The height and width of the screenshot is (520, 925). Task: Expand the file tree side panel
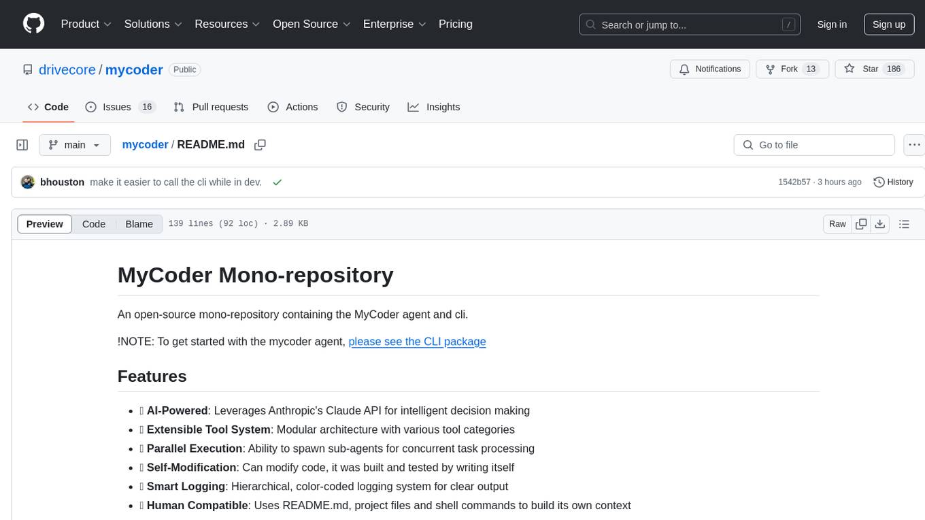[22, 145]
